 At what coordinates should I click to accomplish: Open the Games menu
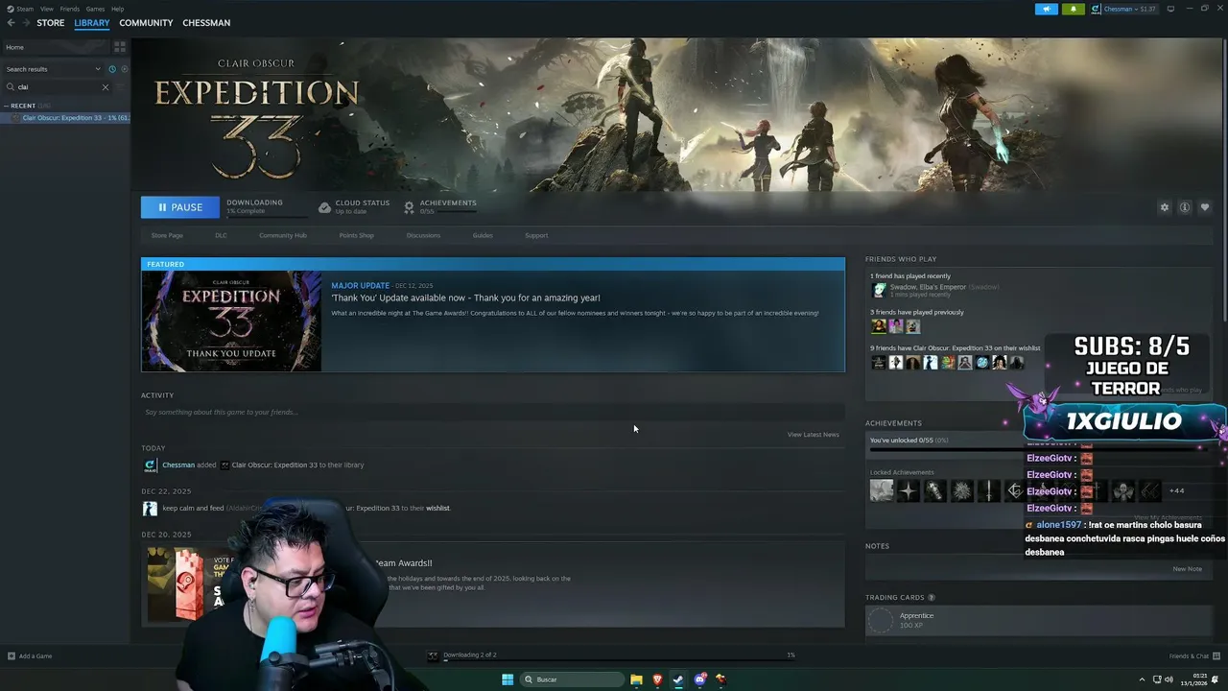(95, 9)
